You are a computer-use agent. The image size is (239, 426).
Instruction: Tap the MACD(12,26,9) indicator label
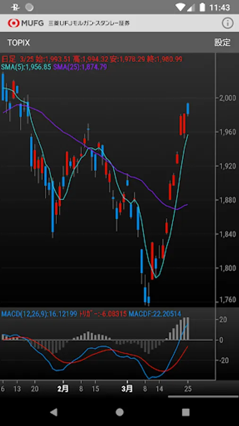(39, 314)
